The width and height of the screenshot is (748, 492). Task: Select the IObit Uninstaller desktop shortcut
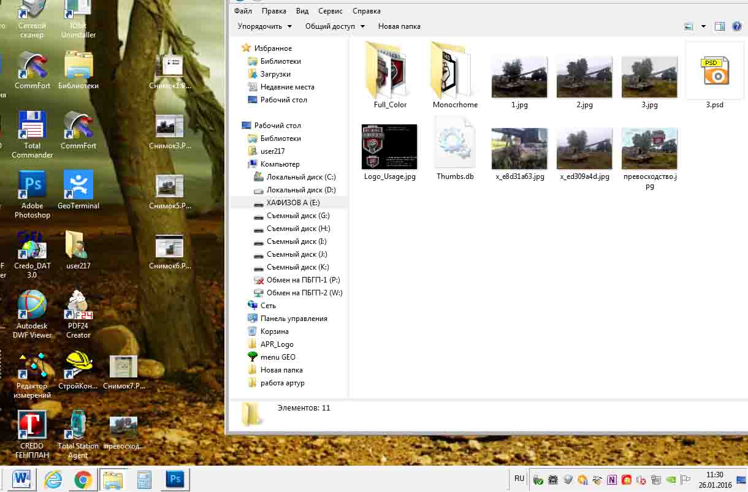(x=78, y=20)
